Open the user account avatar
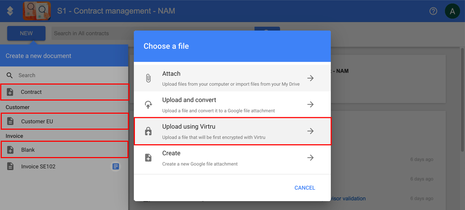Image resolution: width=465 pixels, height=210 pixels. coord(452,11)
